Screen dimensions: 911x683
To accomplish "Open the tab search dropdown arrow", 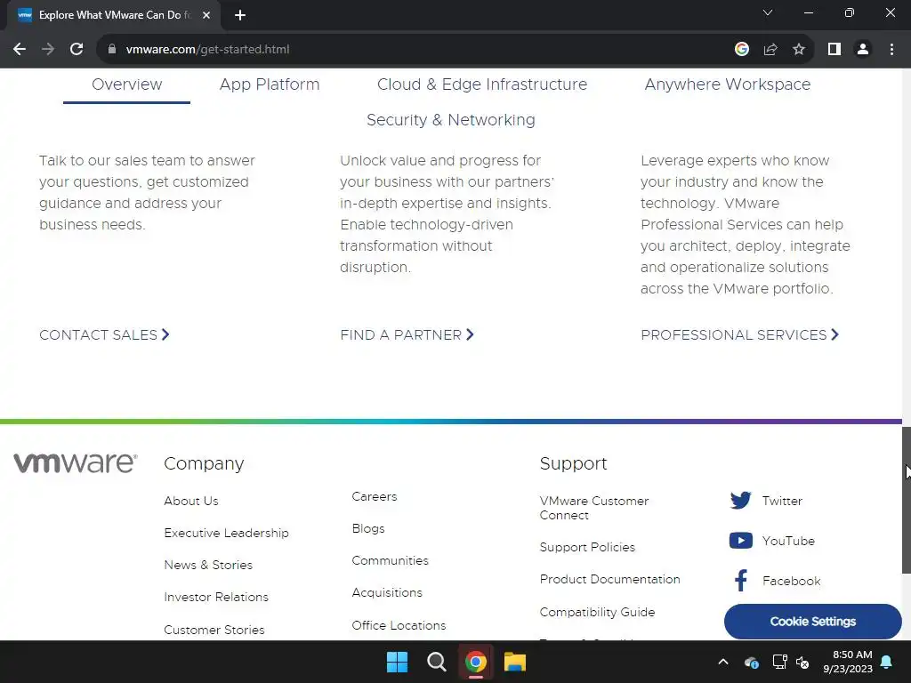I will click(x=768, y=12).
